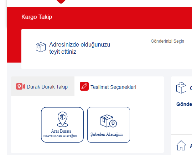
Task: Choose Şubeden Alacağım delivery option
Action: (x=109, y=125)
